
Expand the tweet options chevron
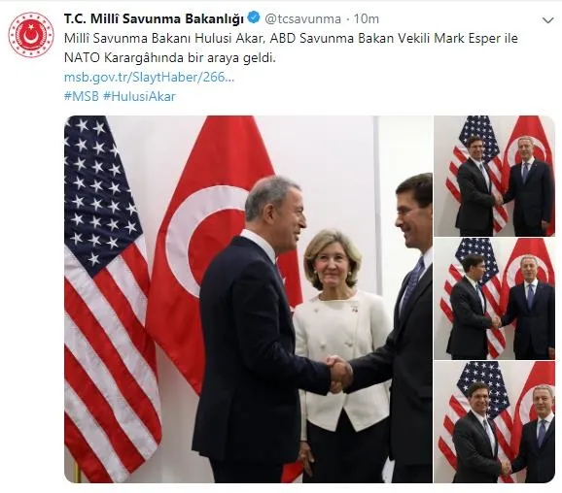pos(548,20)
